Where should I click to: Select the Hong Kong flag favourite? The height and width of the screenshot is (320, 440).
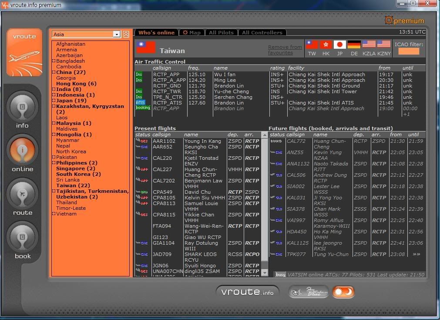tap(326, 44)
